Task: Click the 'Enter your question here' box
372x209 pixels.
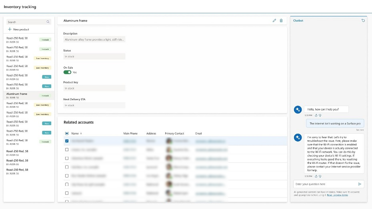Action: click(x=328, y=184)
